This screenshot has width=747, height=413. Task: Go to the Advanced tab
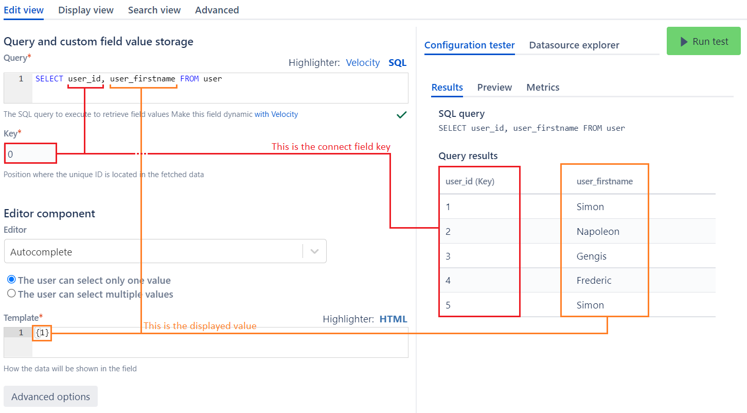click(x=217, y=10)
